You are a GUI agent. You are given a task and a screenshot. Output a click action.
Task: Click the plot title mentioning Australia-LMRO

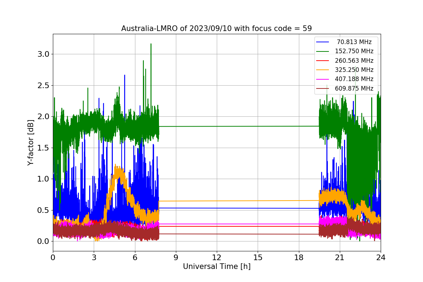coord(216,29)
